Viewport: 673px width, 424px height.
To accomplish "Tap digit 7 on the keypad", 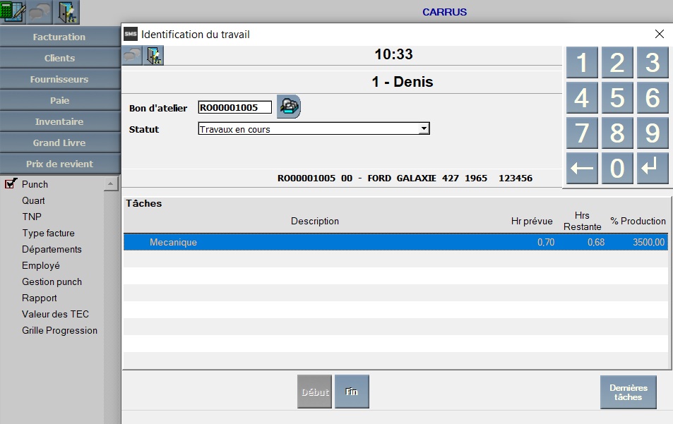I will 582,133.
